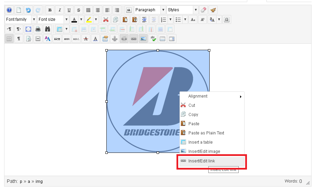Expand the numbered list style arrow
The image size is (315, 188).
(x=170, y=19)
